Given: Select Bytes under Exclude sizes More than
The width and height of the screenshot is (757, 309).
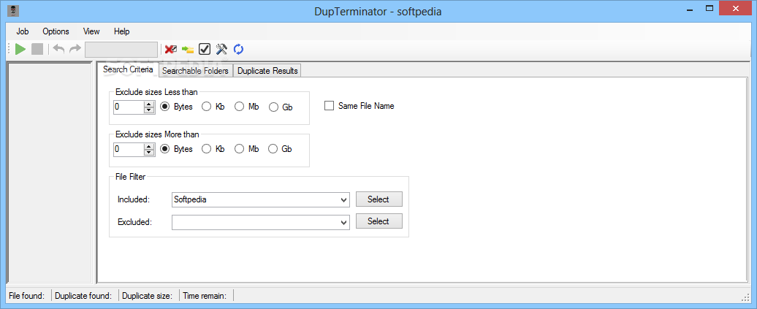Looking at the screenshot, I should coord(176,149).
